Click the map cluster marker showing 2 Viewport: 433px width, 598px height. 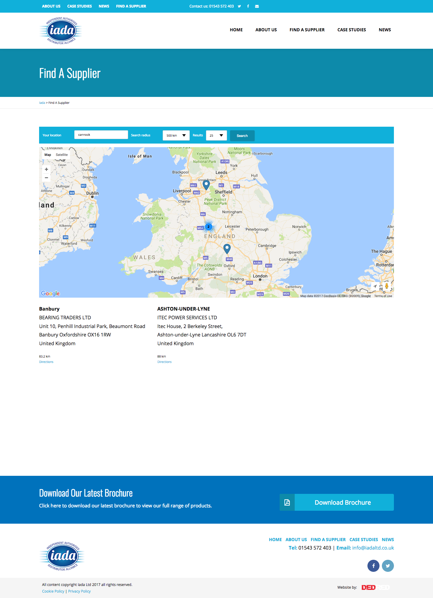[x=208, y=227]
